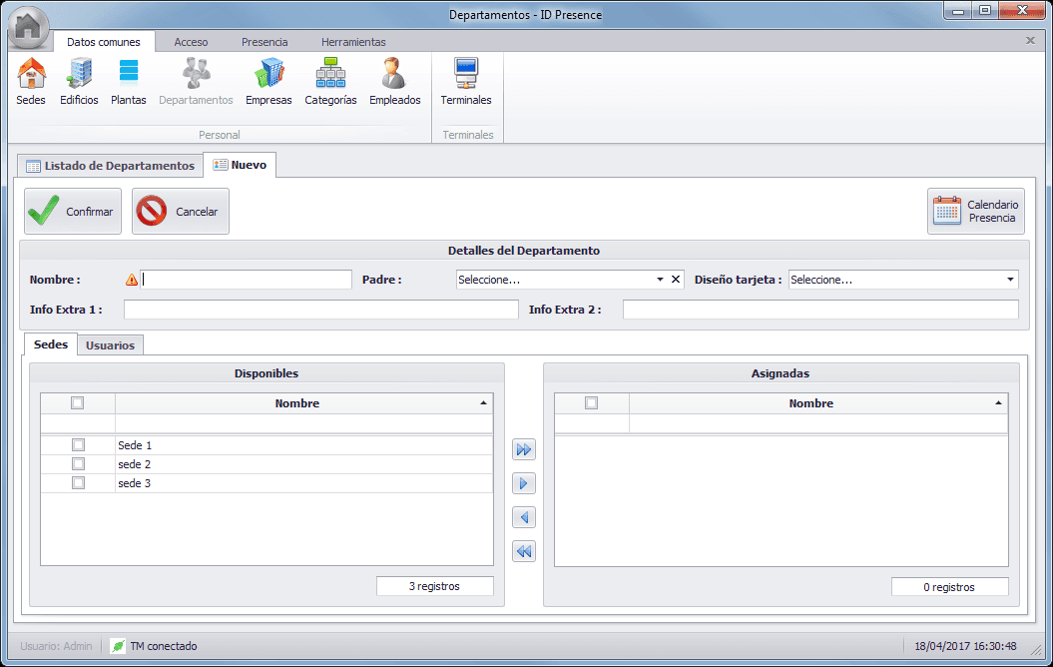
Task: Open Categorías from the ribbon
Action: click(330, 81)
